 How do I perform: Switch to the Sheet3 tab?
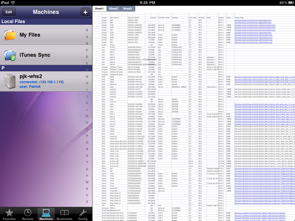127,9
